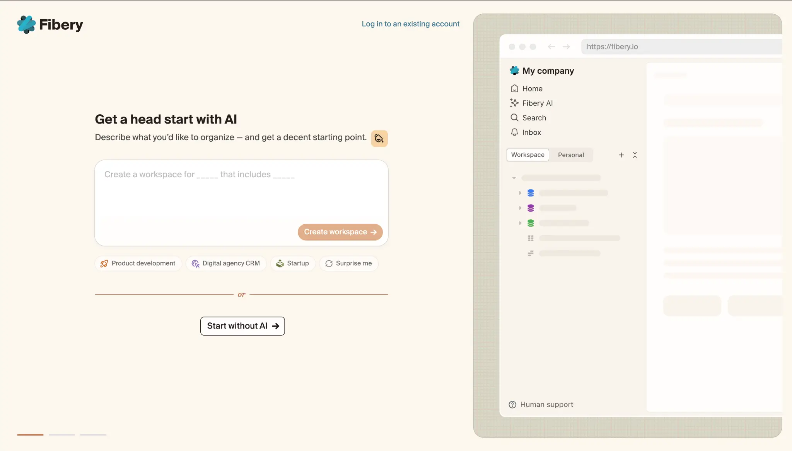Click the blue database icon

(x=531, y=193)
